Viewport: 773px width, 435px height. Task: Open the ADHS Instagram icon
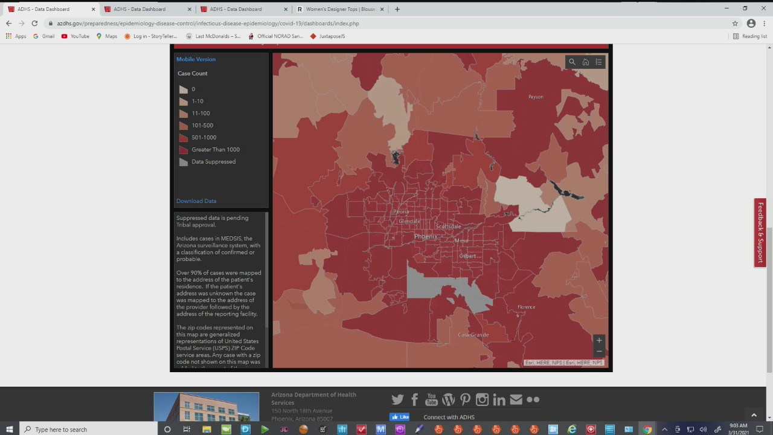(482, 399)
